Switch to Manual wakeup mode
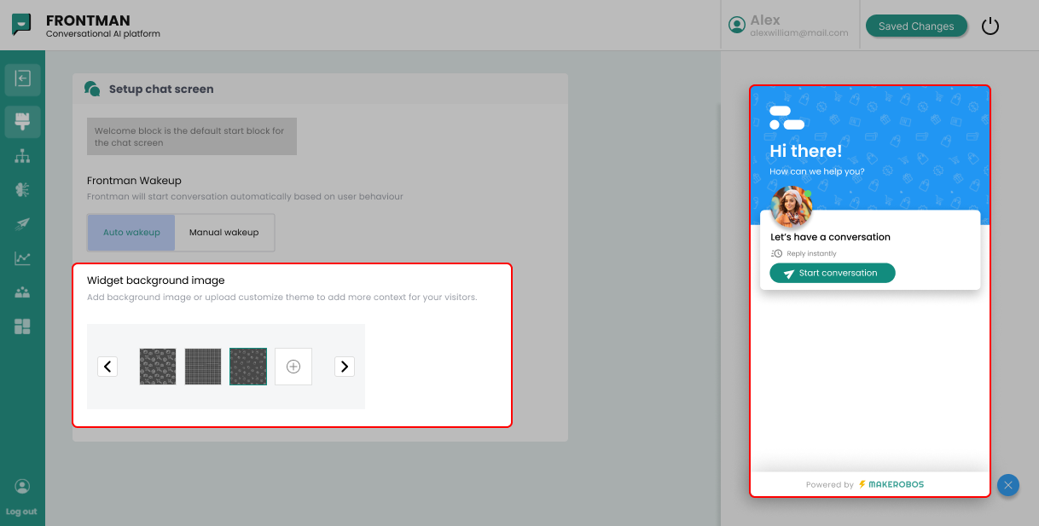The height and width of the screenshot is (526, 1039). coord(223,233)
